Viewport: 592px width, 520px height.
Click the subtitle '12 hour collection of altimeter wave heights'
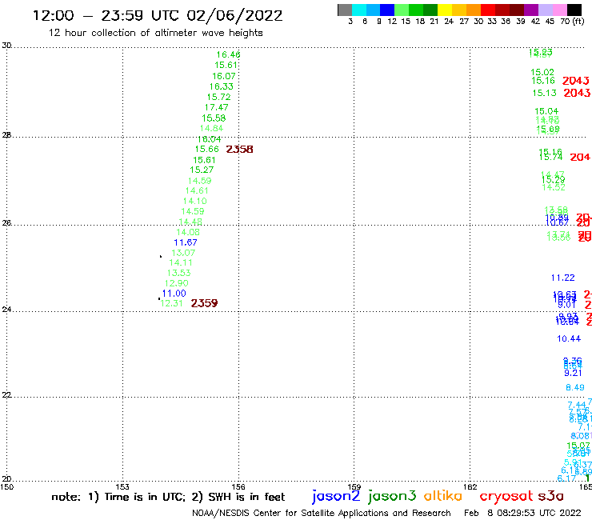point(155,33)
